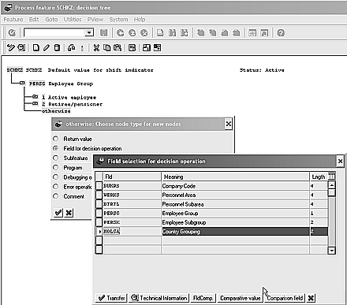347x305 pixels.
Task: Click the Comparative value button
Action: [x=241, y=298]
